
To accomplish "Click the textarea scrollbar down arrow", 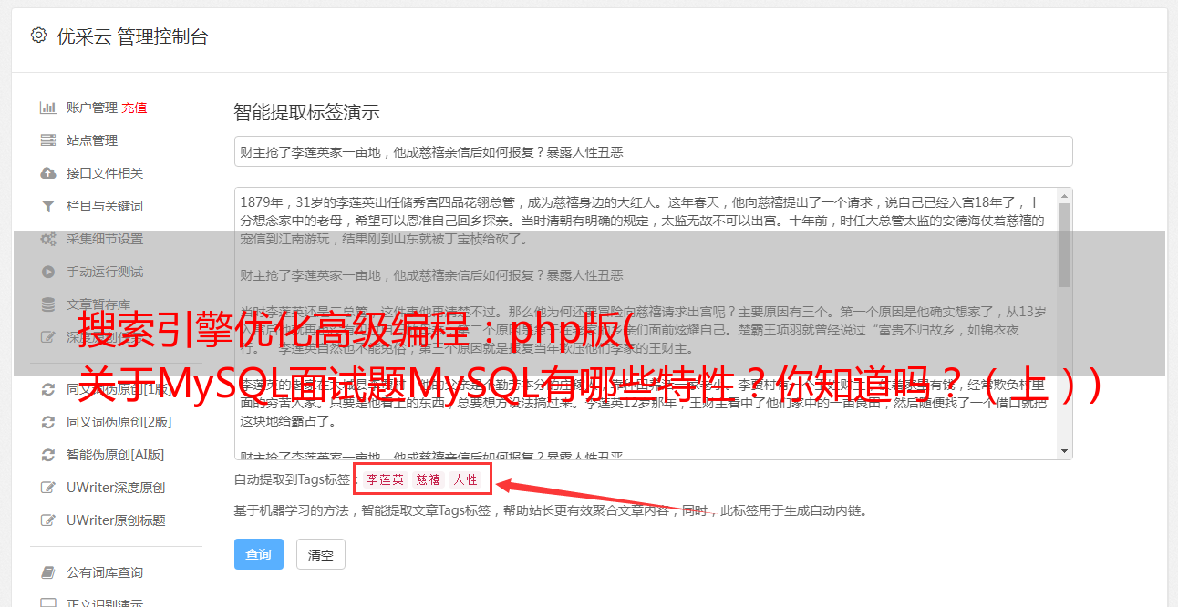I will pyautogui.click(x=1064, y=451).
